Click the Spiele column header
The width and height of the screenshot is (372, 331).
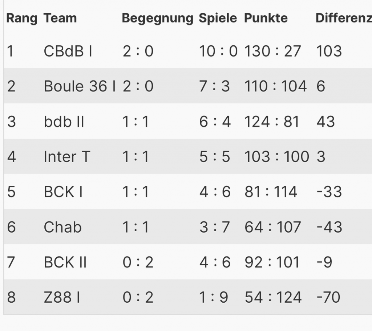click(218, 18)
